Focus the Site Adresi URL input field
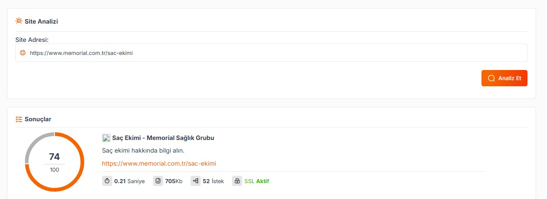This screenshot has height=199, width=547. point(271,53)
